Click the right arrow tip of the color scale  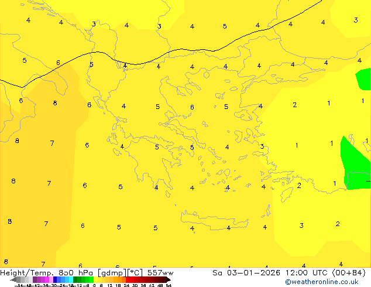(x=170, y=280)
